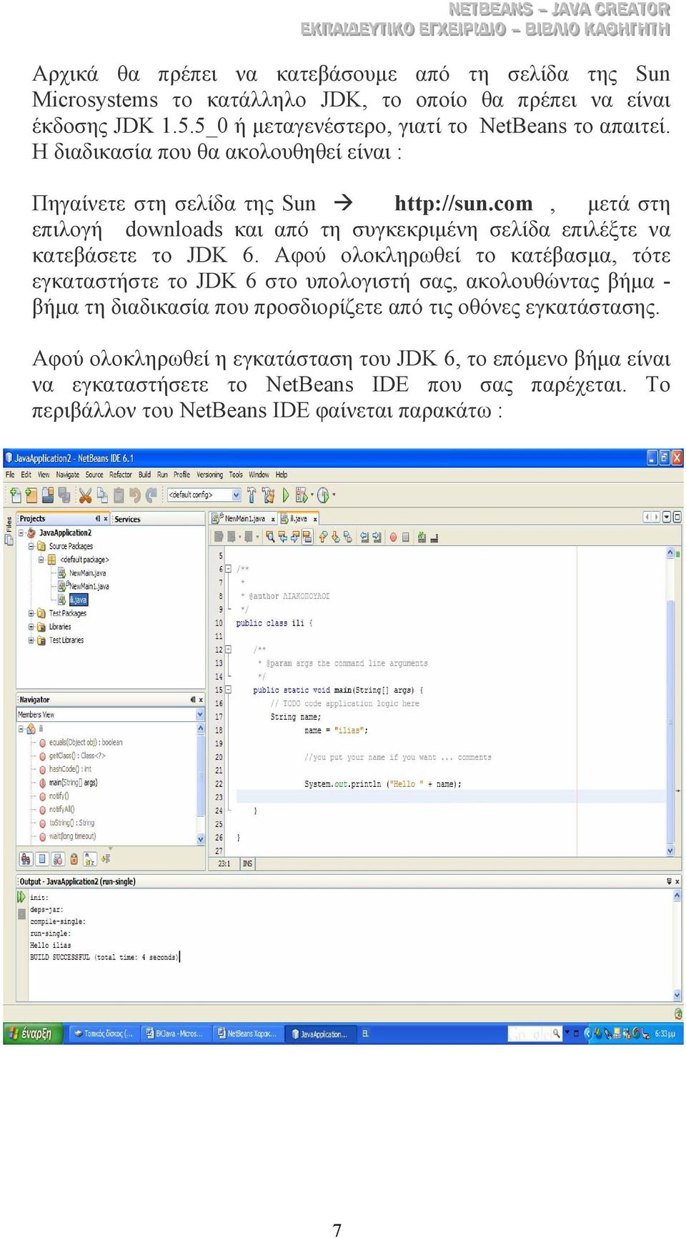Click Navigator scrollbar down arrow
686x1238 pixels.
[x=201, y=840]
